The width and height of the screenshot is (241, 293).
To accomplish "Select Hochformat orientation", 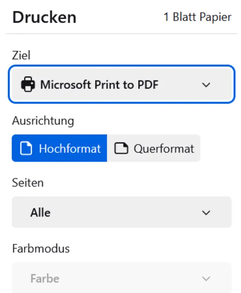I will (x=59, y=148).
